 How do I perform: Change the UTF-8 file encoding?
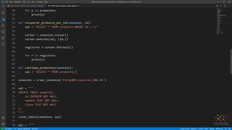[x=200, y=129]
